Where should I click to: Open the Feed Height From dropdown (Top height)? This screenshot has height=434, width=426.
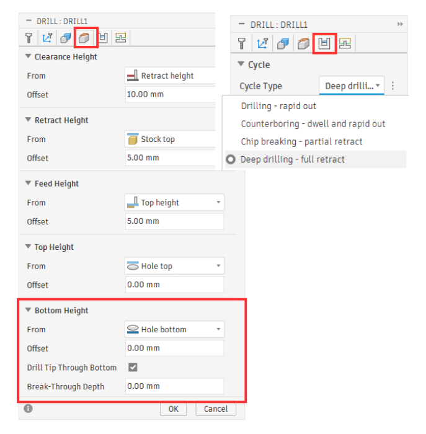coord(174,202)
